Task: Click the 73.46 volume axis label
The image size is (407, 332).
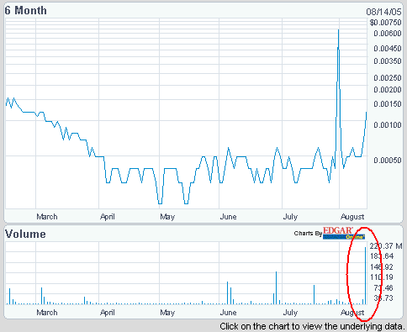Action: pos(383,287)
